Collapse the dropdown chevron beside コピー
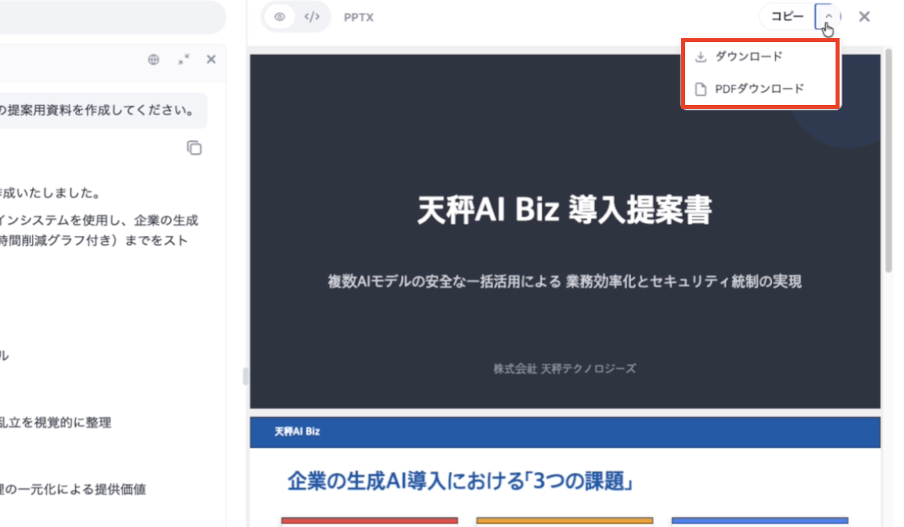 tap(828, 17)
